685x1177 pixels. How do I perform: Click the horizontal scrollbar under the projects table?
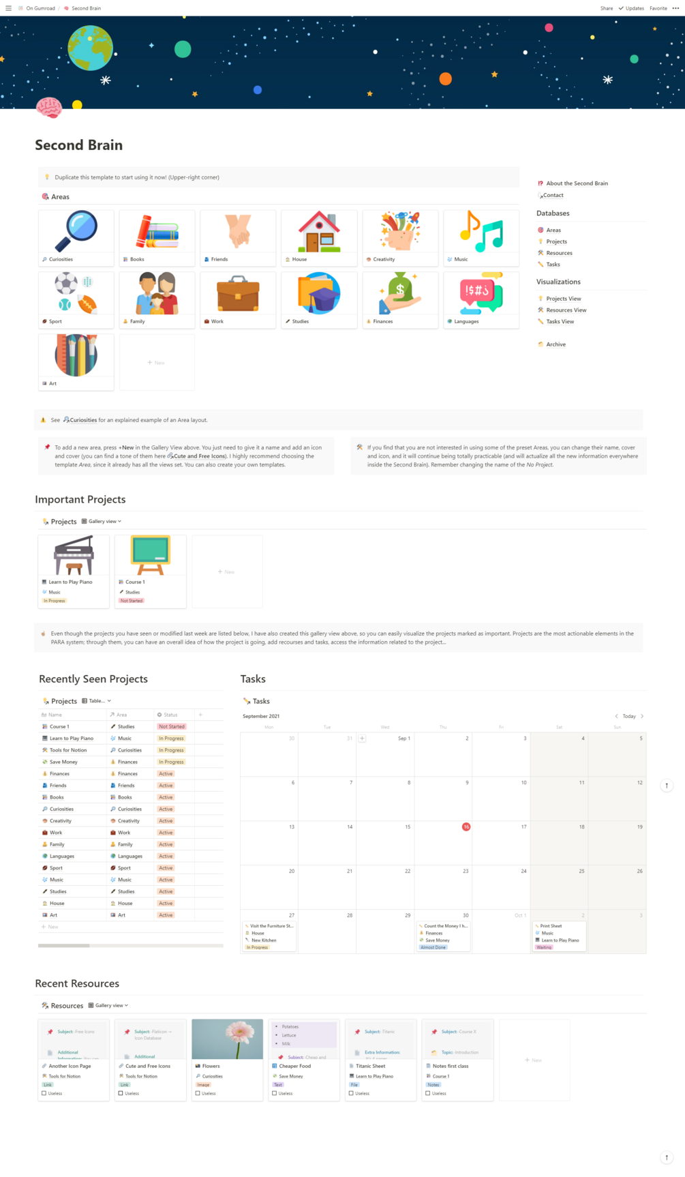[63, 946]
